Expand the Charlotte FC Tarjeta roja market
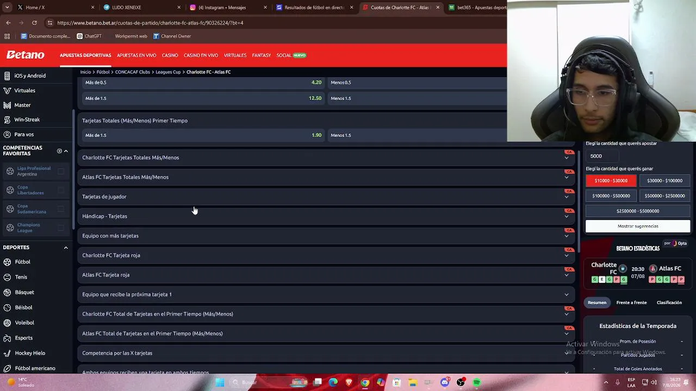The height and width of the screenshot is (391, 696). (326, 255)
